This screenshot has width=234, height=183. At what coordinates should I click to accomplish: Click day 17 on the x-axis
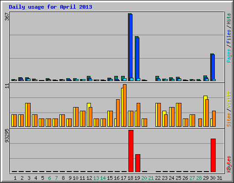(x=123, y=178)
